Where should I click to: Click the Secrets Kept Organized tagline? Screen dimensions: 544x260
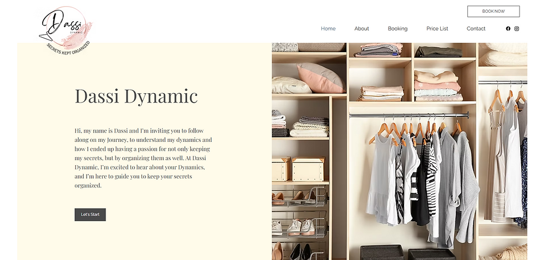(x=69, y=49)
